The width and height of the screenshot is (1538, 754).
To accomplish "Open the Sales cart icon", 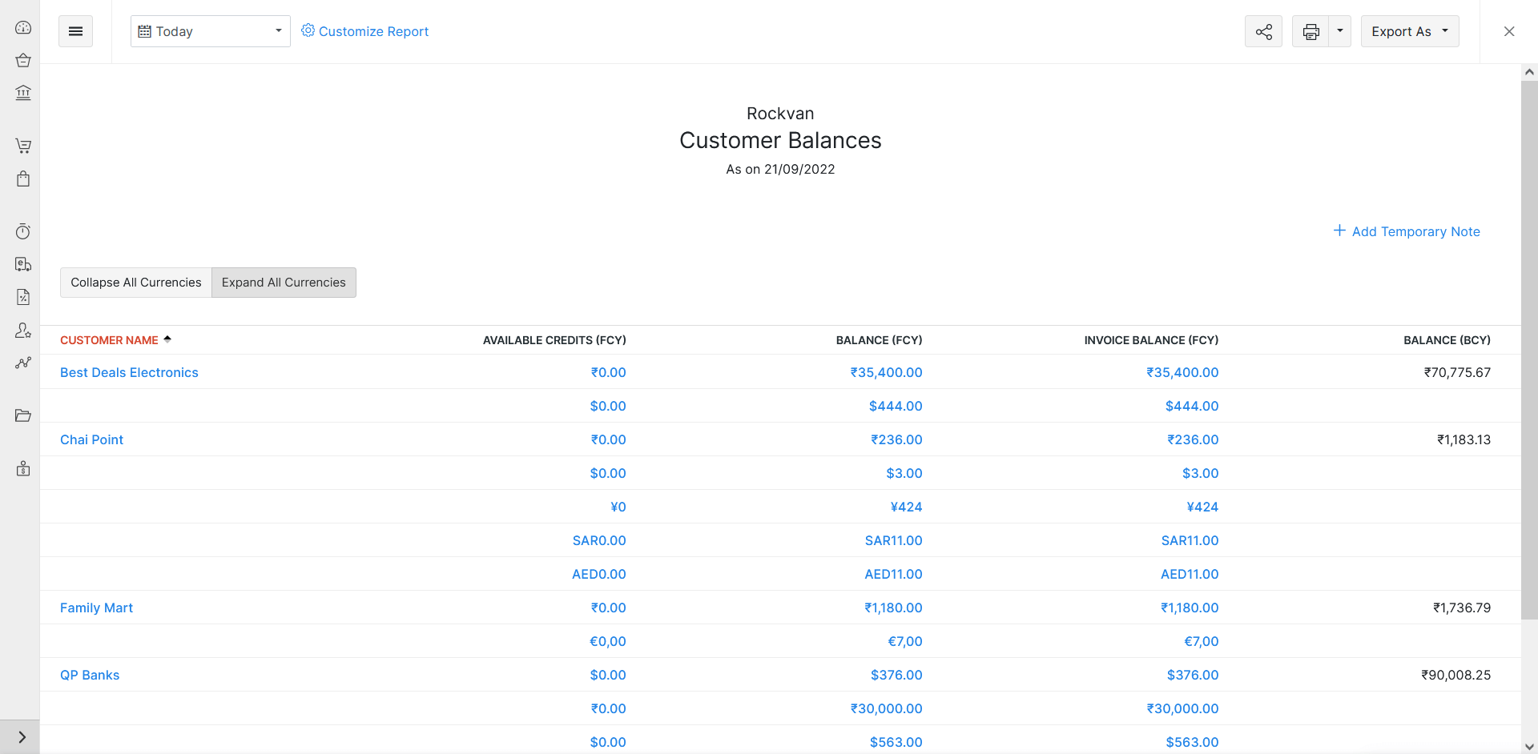I will (x=23, y=146).
